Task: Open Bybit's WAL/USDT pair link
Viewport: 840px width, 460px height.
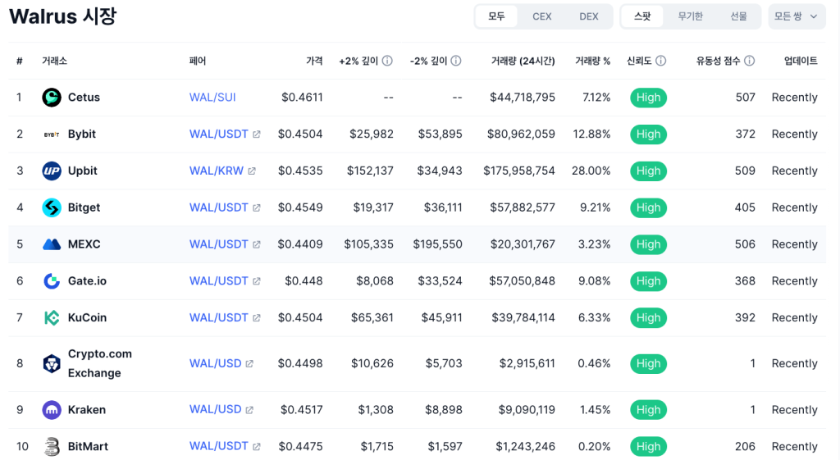Action: click(x=218, y=134)
